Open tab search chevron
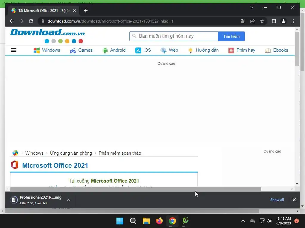Image resolution: width=305 pixels, height=228 pixels. (251, 7)
